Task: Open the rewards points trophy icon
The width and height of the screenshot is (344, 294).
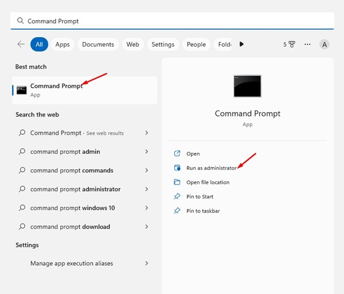Action: 292,44
